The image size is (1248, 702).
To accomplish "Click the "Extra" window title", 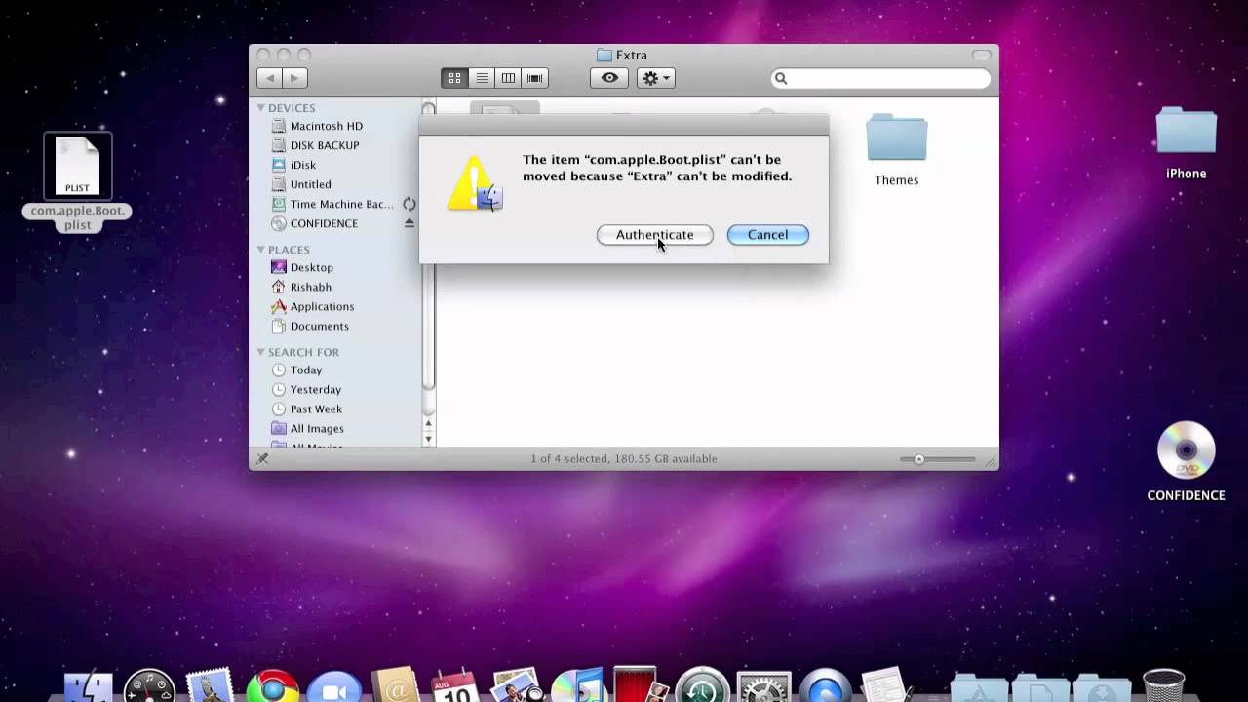I will tap(632, 55).
